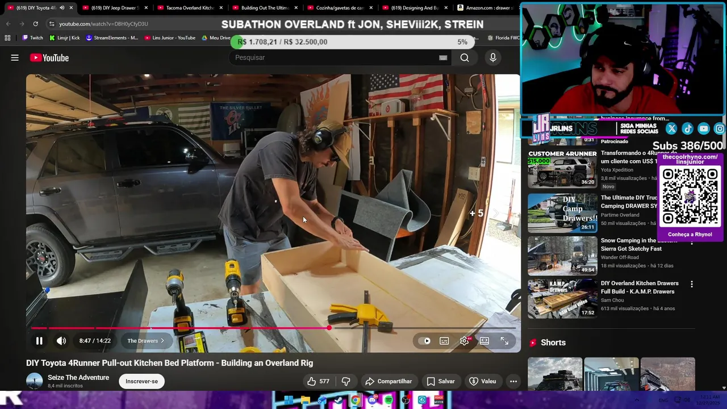Start voice search with the microphone icon
Viewport: 727px width, 409px height.
point(493,57)
